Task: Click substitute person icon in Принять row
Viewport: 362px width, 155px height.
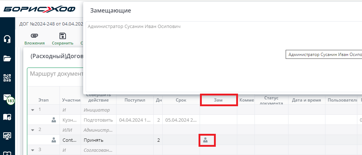Action: [x=205, y=140]
